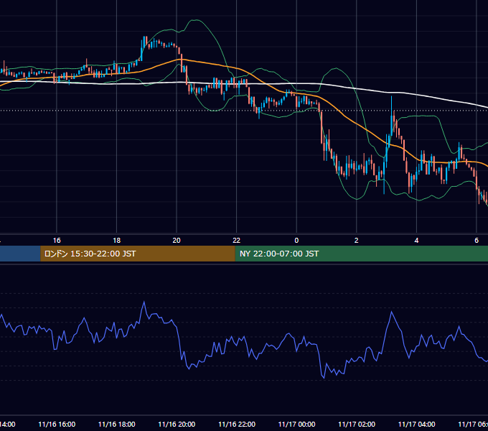
Task: Click the 11/17 00:00 label on oscillator axis
Action: pyautogui.click(x=296, y=425)
